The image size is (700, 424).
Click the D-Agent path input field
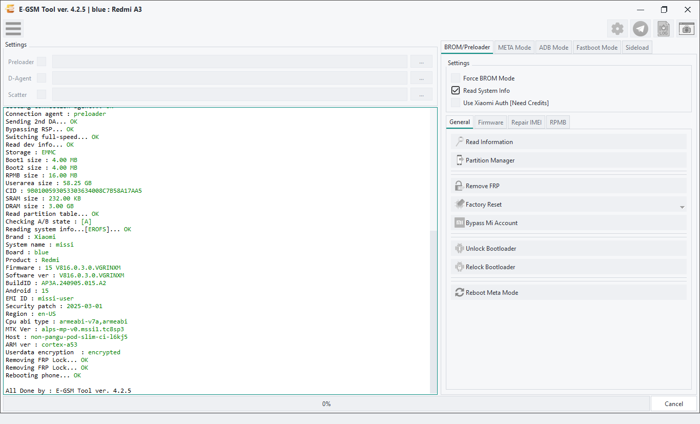coord(230,78)
